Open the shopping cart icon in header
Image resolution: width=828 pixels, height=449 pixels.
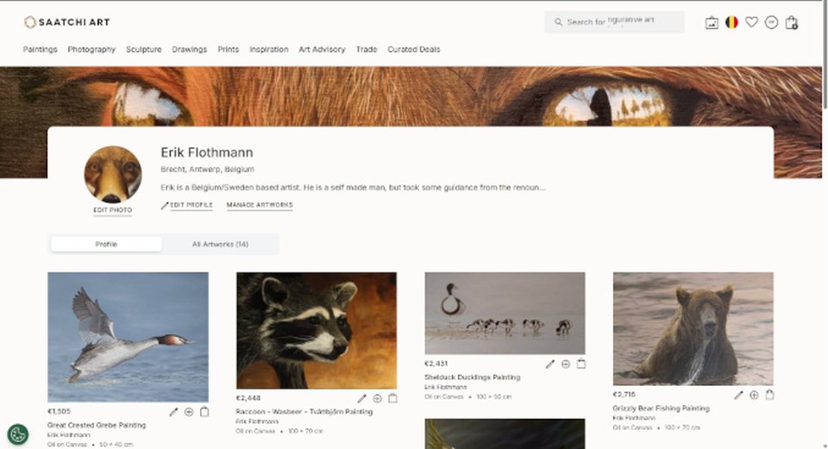pyautogui.click(x=792, y=22)
